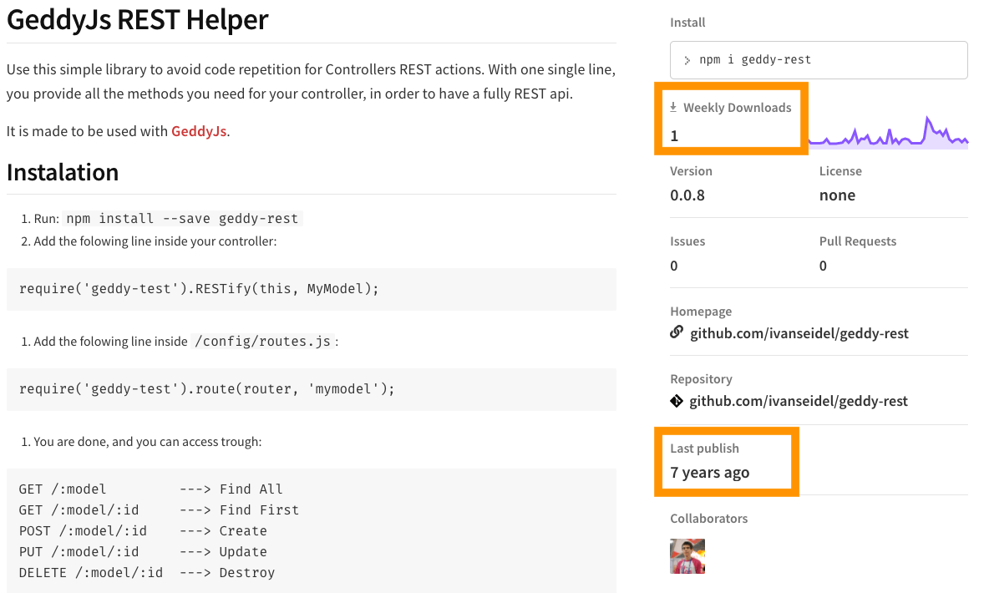Open the collaborator avatar profile
Image resolution: width=984 pixels, height=593 pixels.
coord(687,556)
